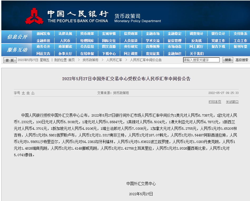Go to 工会工作 page
250x201 pixels.
coord(240,41)
